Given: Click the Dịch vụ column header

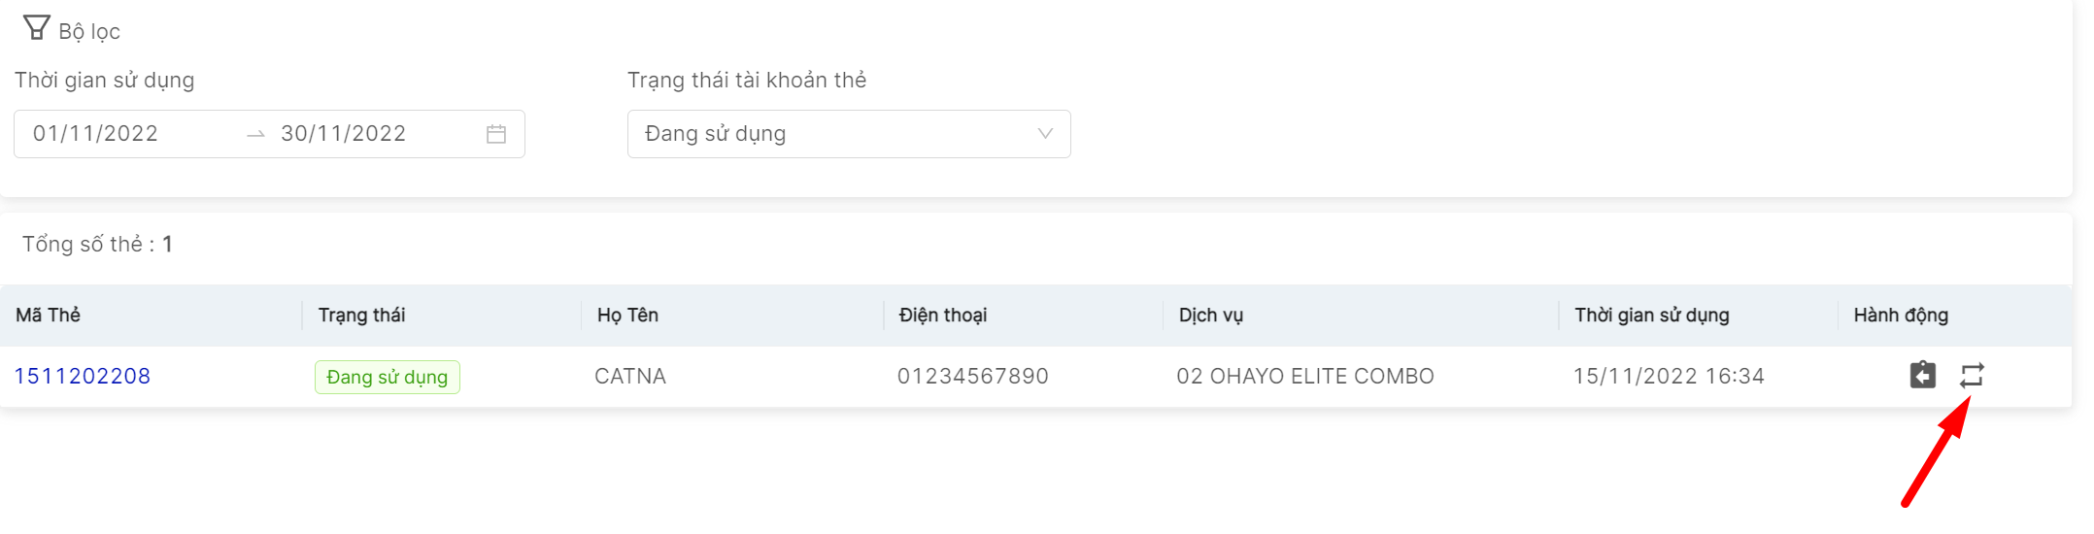Looking at the screenshot, I should click(1211, 316).
